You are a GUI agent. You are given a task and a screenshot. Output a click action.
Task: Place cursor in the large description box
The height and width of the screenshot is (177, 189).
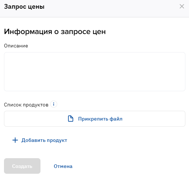click(95, 72)
